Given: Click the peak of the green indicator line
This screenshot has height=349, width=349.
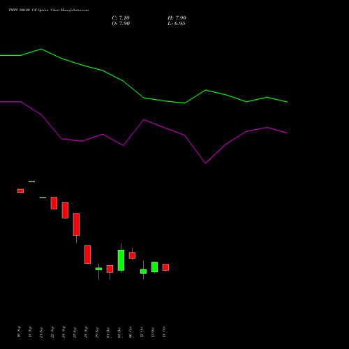Looking at the screenshot, I should (x=41, y=49).
